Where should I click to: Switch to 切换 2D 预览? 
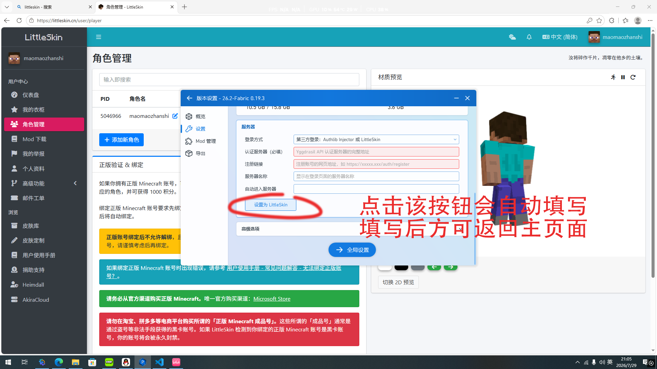(x=398, y=282)
